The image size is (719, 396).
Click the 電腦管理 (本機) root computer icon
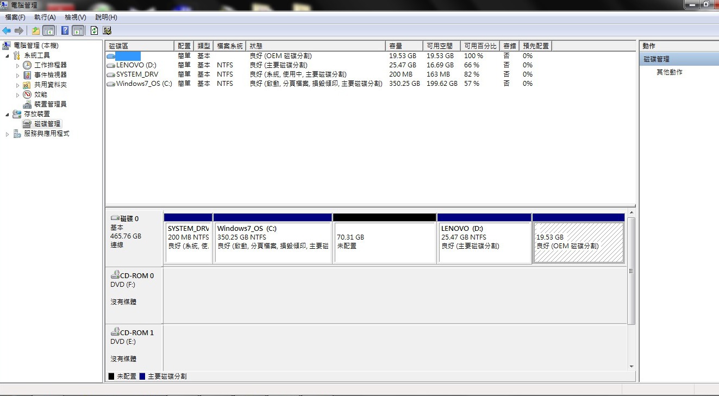7,46
